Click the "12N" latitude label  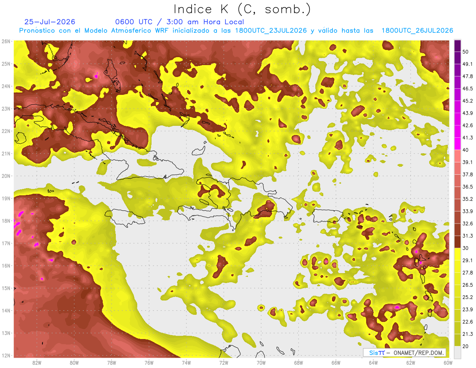(x=6, y=355)
